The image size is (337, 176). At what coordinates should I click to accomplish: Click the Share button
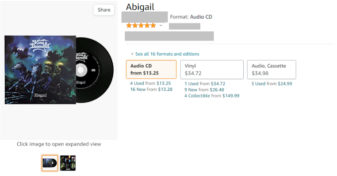click(x=104, y=10)
